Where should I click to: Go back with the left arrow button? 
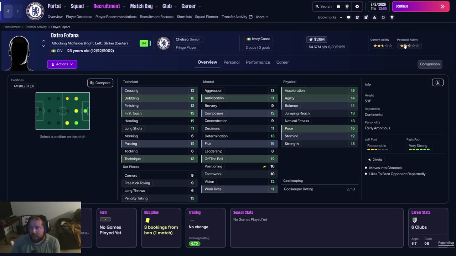click(8, 11)
